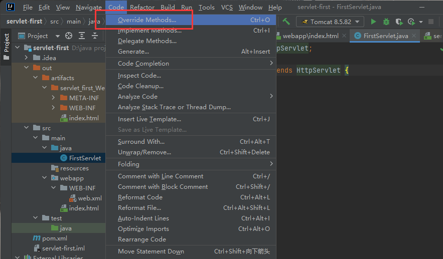Close the FirstServlet.java editor tab
443x259 pixels.
tap(414, 36)
